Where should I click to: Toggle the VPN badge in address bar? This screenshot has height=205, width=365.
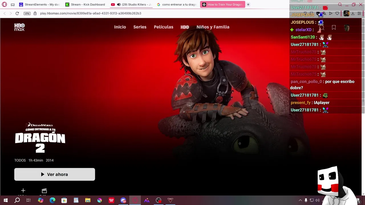[x=27, y=13]
